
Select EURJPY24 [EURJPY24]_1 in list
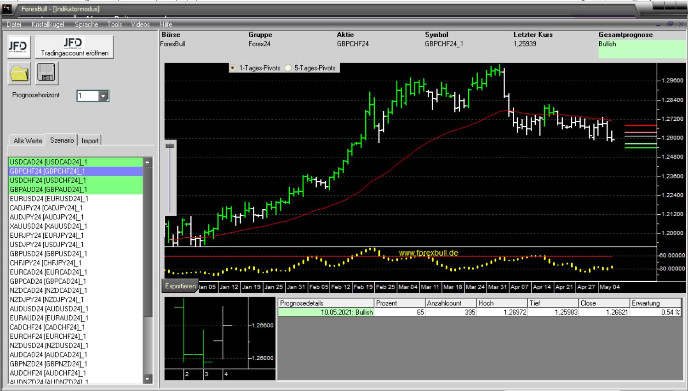[76, 235]
